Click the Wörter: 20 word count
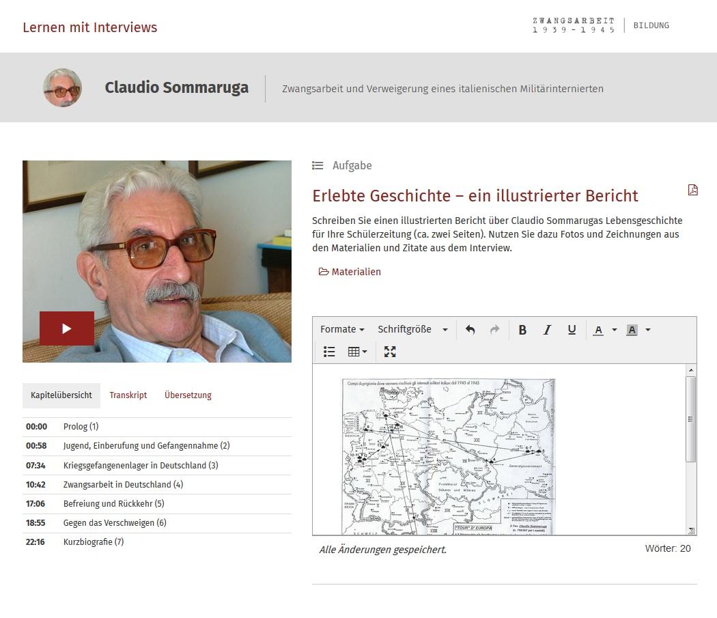 668,548
